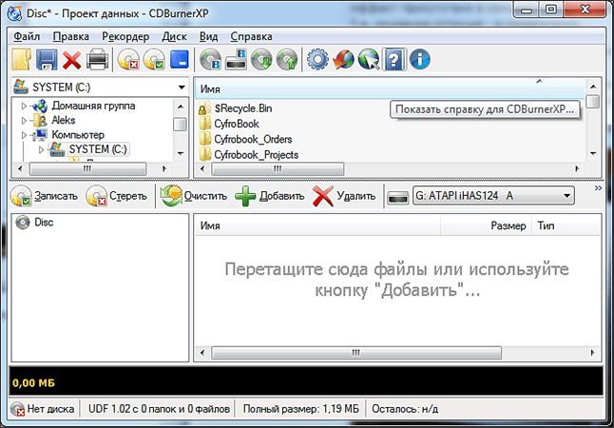Open the Рекордер menu

pyautogui.click(x=125, y=36)
